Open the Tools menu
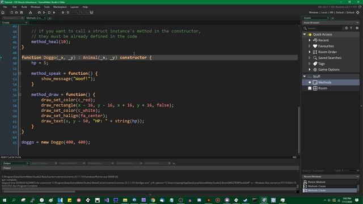This screenshot has width=363, height=204. point(47,7)
